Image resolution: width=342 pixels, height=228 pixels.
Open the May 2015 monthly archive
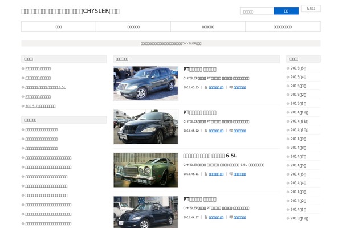click(x=298, y=68)
